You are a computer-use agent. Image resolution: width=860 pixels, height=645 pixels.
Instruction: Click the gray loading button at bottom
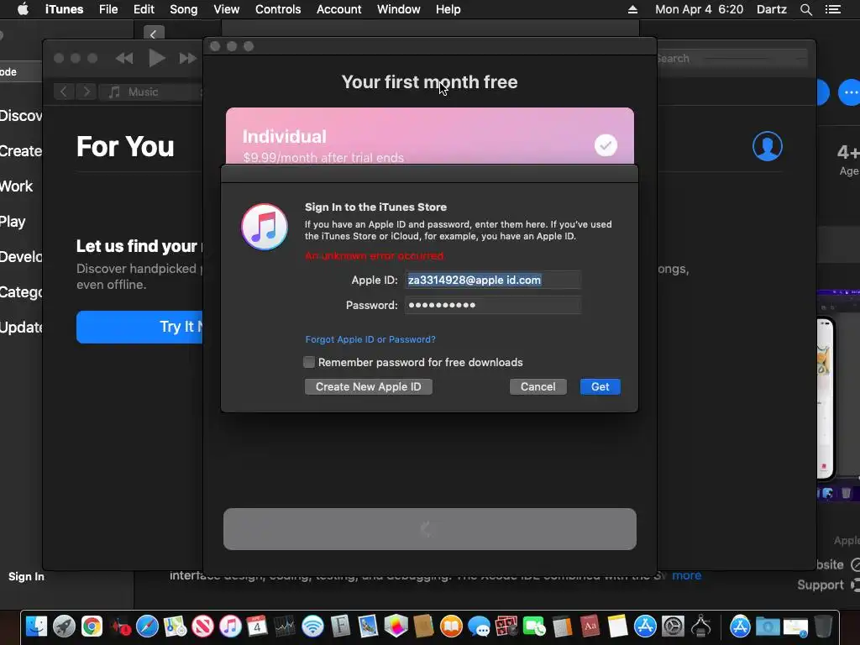pos(429,529)
